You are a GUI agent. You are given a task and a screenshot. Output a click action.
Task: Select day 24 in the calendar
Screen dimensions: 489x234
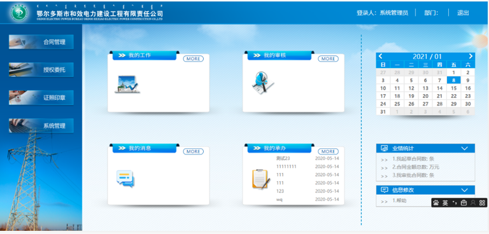tap(383, 104)
